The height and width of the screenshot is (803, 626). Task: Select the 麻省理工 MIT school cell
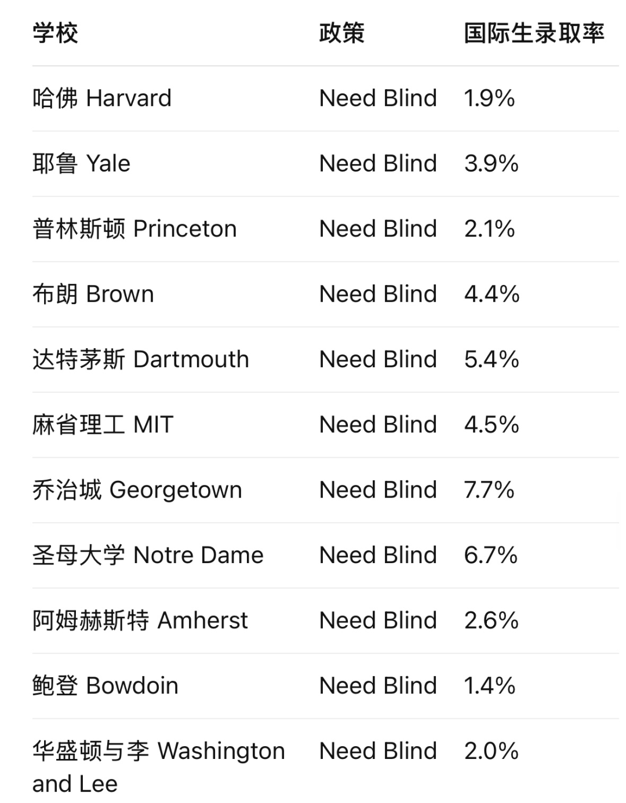[x=103, y=425]
